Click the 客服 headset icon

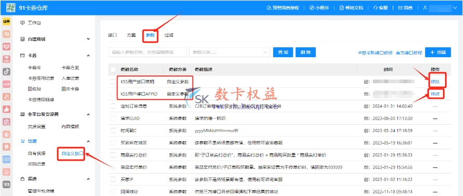pyautogui.click(x=376, y=8)
